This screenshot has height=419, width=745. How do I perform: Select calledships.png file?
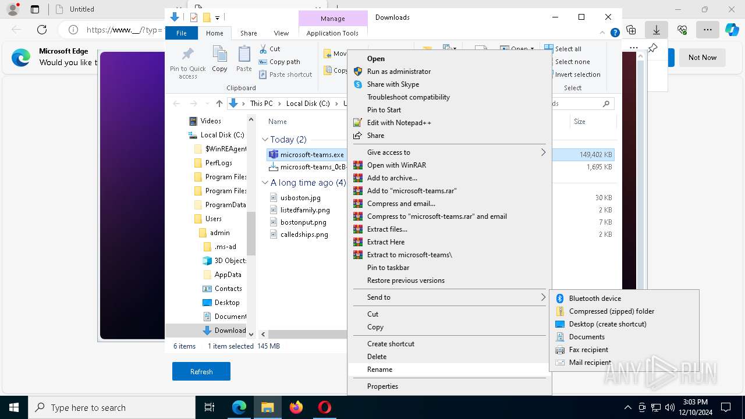coord(304,235)
